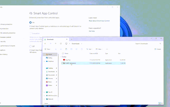The width and height of the screenshot is (170, 107).
Task: Select the Off option for Smart App Control
Action: click(31, 46)
